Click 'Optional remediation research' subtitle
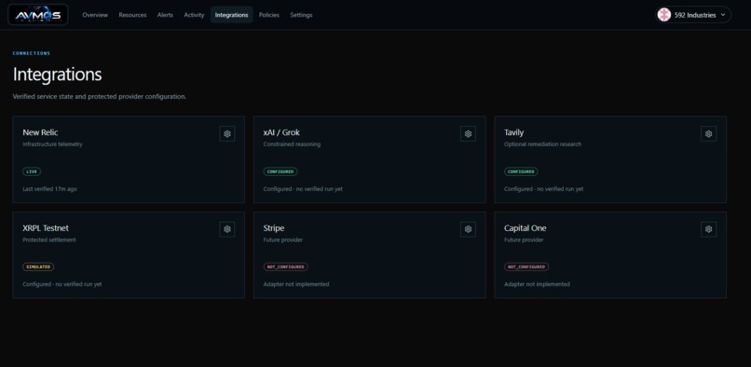Image resolution: width=751 pixels, height=367 pixels. (x=542, y=144)
